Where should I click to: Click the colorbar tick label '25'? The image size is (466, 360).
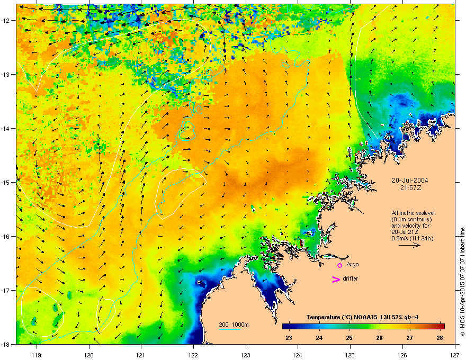point(349,338)
